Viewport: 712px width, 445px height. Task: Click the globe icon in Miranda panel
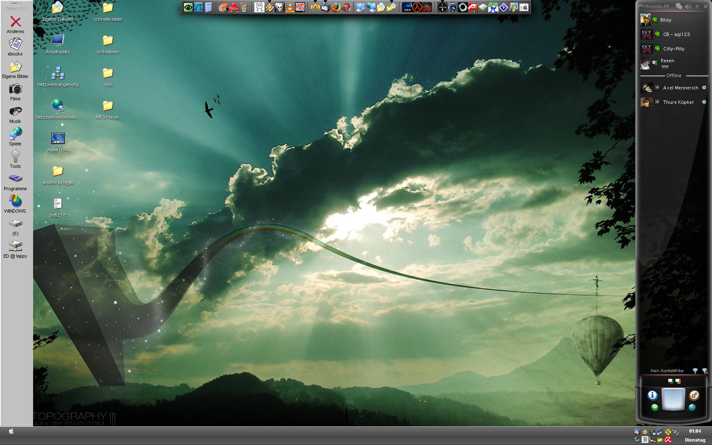tap(692, 407)
